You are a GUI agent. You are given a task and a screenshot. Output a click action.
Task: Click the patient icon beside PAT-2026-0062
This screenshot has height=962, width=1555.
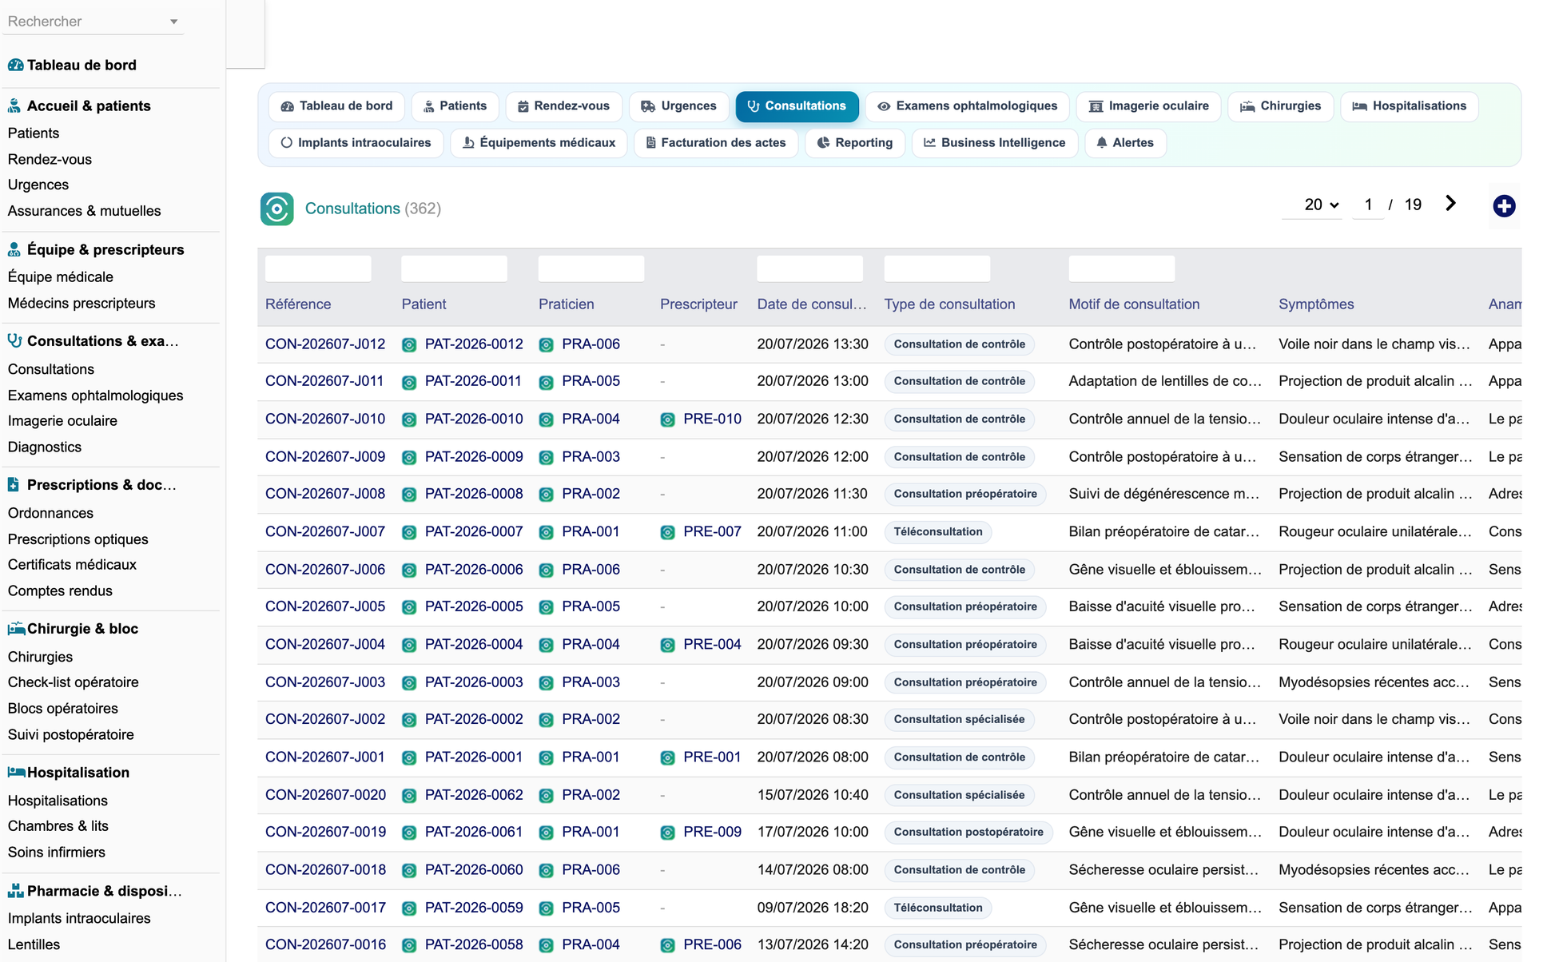coord(409,795)
